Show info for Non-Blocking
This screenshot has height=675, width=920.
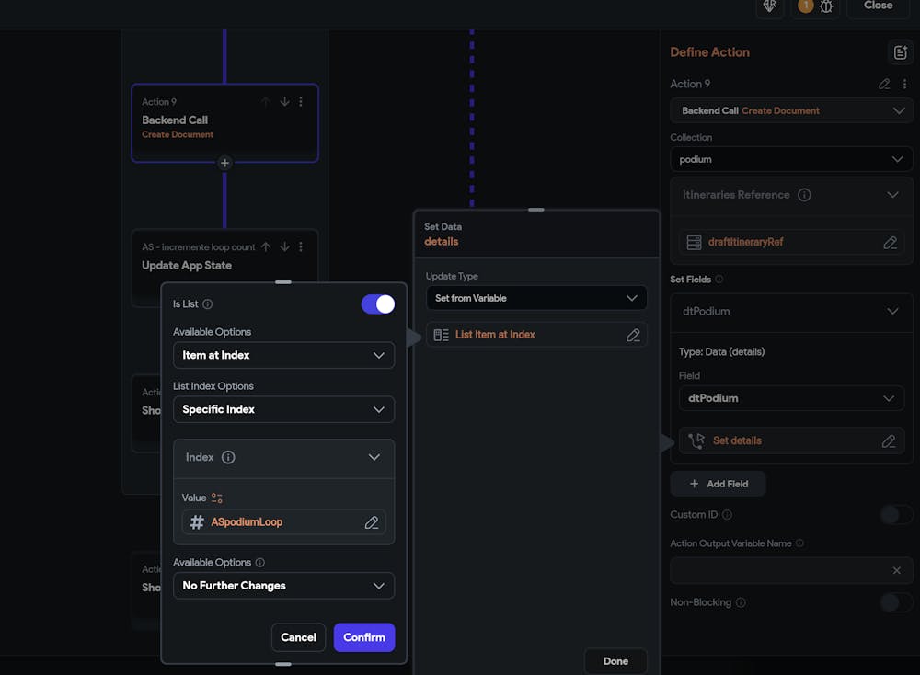pyautogui.click(x=741, y=602)
